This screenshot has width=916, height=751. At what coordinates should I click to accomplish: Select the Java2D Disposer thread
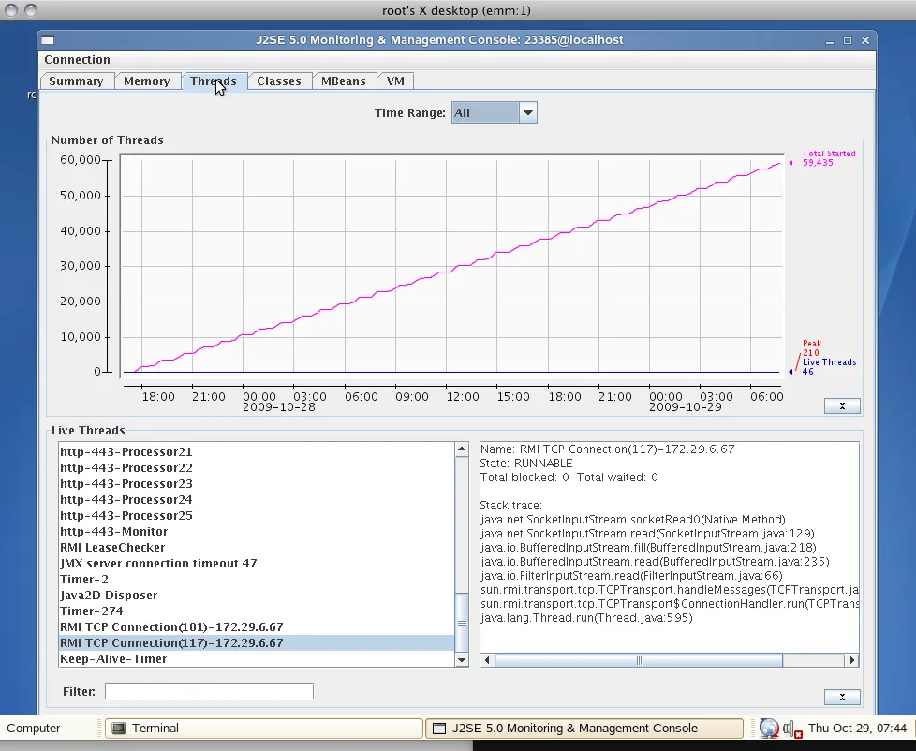[109, 596]
